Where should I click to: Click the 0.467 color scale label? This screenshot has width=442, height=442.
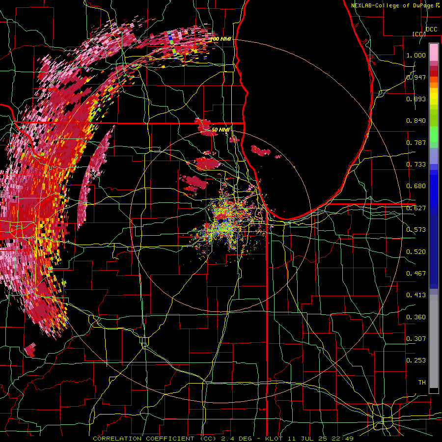click(416, 273)
